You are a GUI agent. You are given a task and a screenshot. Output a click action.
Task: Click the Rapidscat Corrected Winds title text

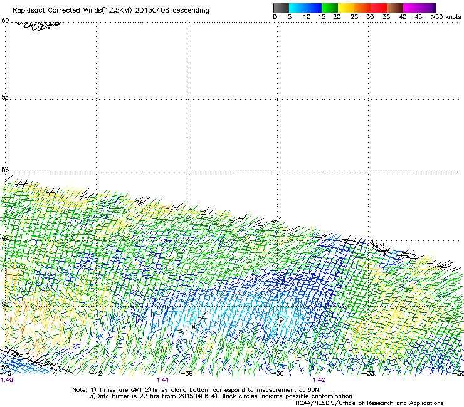tap(111, 11)
